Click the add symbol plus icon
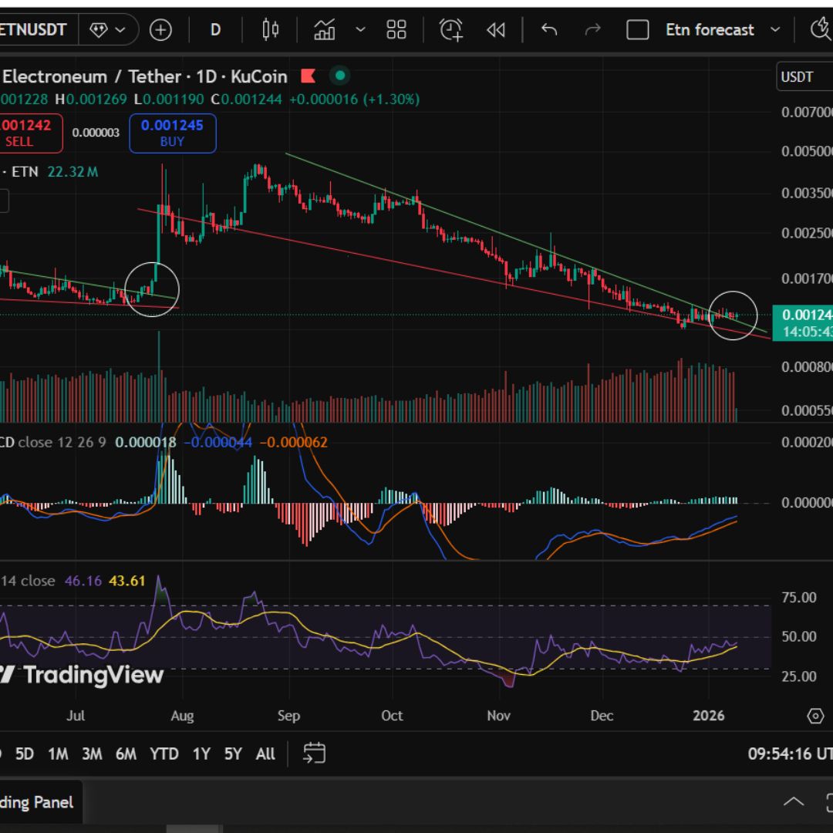Image resolution: width=833 pixels, height=833 pixels. [x=160, y=30]
